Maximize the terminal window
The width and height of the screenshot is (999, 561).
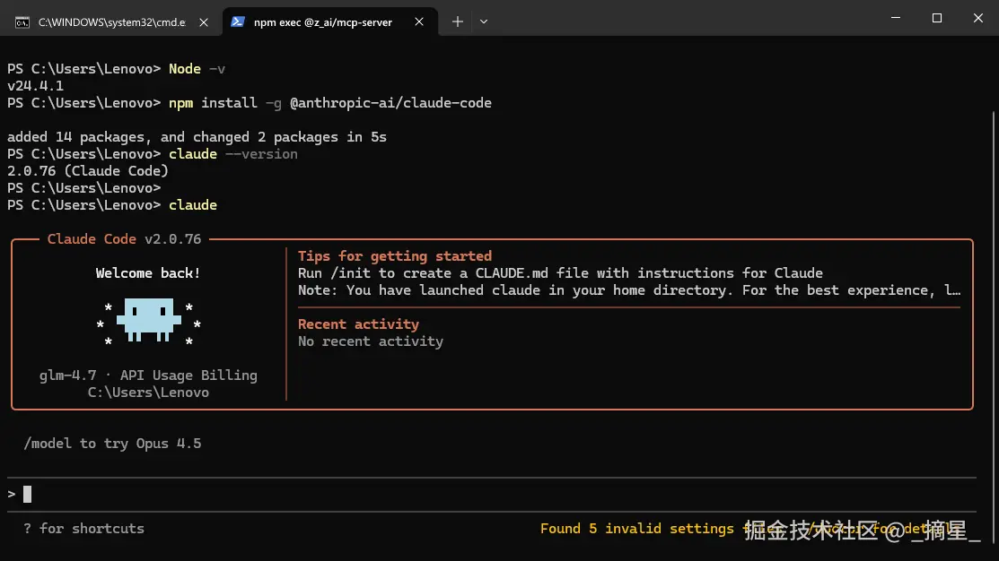click(937, 18)
